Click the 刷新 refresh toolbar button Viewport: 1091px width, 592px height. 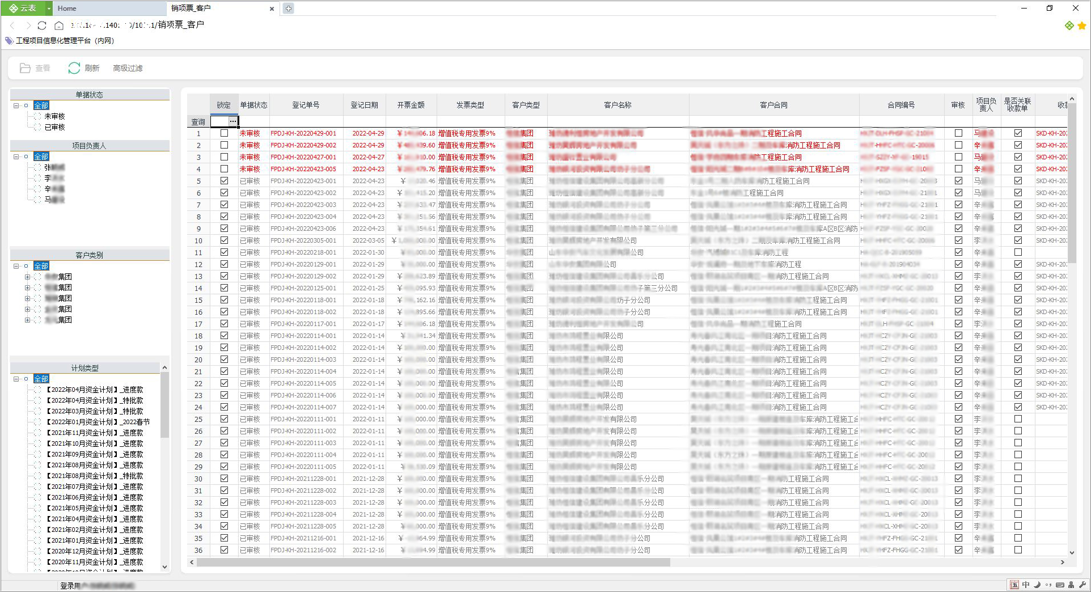83,68
